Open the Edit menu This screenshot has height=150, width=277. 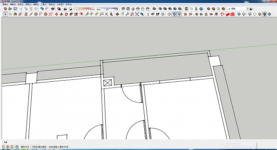(x=13, y=4)
